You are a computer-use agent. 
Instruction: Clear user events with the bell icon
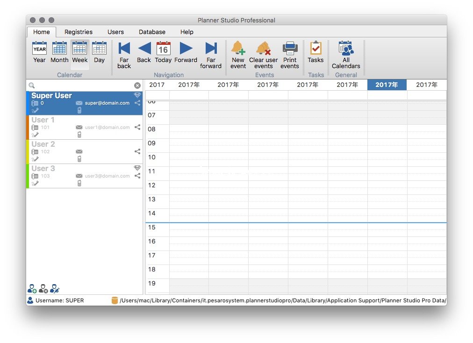(263, 55)
